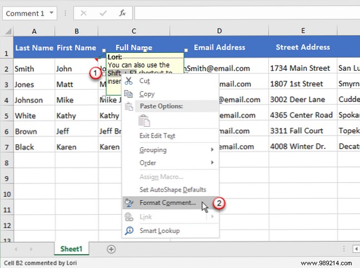
Task: Open the Name Box dropdown arrow
Action: tap(52, 13)
